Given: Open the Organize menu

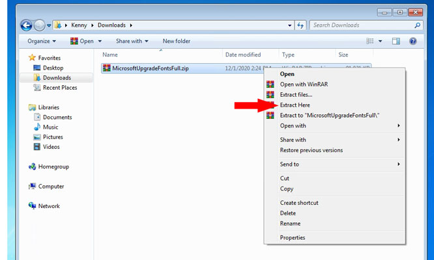Looking at the screenshot, I should point(42,41).
